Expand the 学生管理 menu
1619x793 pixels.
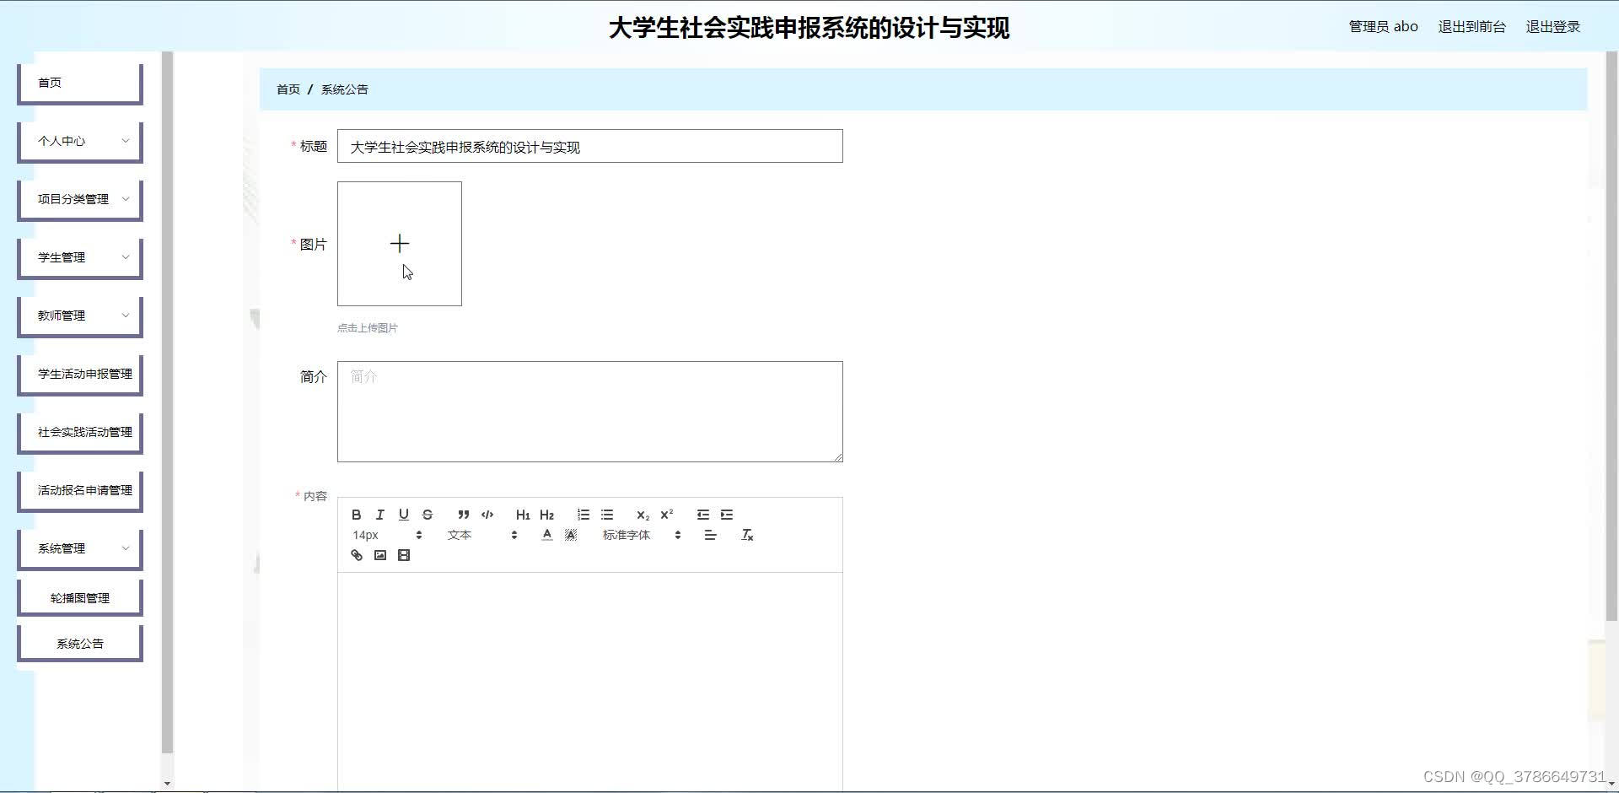coord(80,257)
